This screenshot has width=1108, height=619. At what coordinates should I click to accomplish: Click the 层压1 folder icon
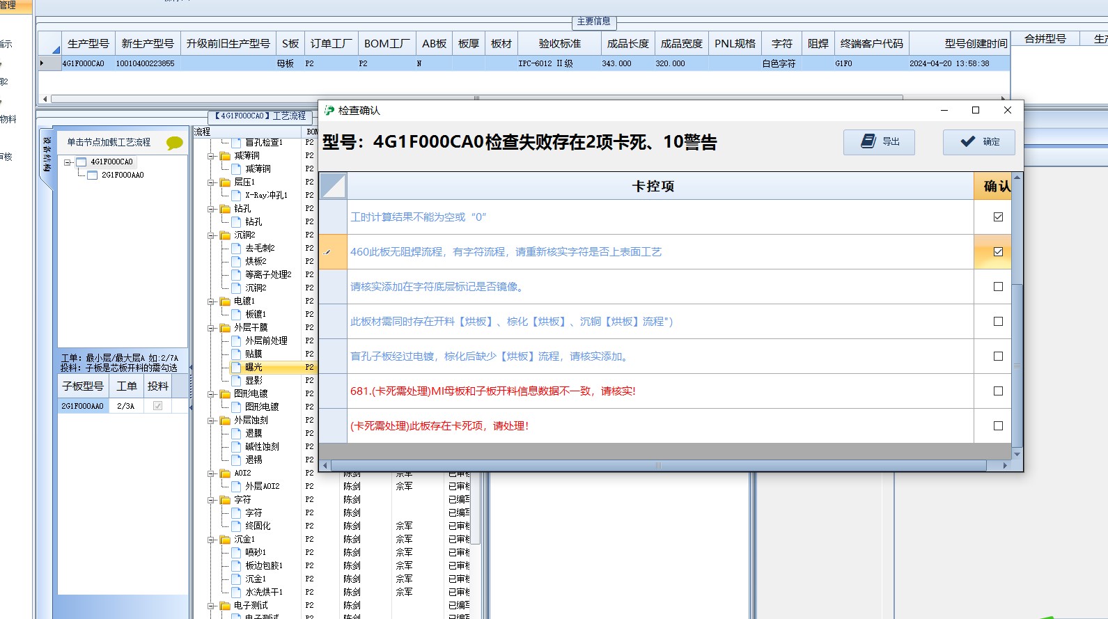(226, 182)
